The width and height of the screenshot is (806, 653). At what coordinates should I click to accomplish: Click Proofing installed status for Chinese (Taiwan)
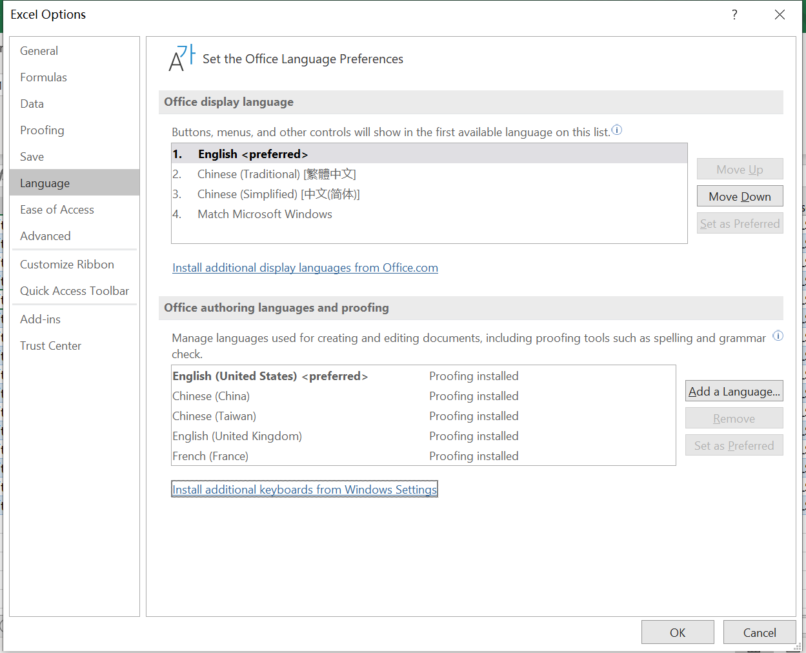tap(474, 416)
